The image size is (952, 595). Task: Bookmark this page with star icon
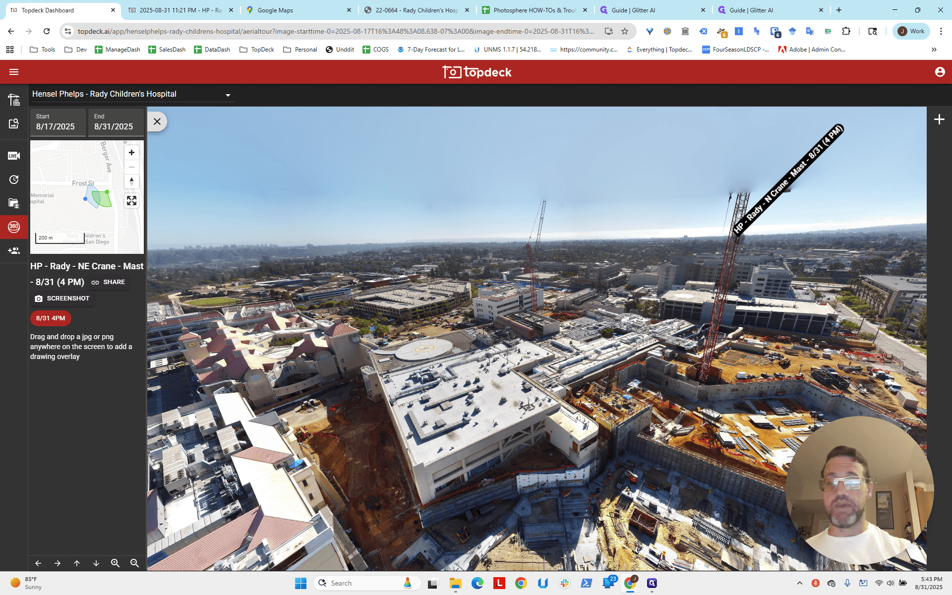click(x=625, y=31)
